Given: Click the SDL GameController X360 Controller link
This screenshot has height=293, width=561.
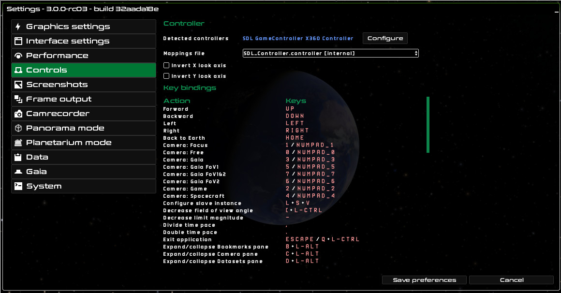Looking at the screenshot, I should [298, 38].
